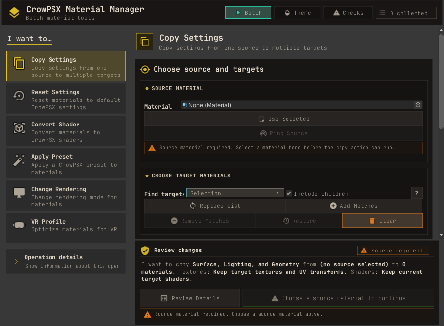This screenshot has height=326, width=444.
Task: Open the Find targets Selection dropdown
Action: (235, 193)
